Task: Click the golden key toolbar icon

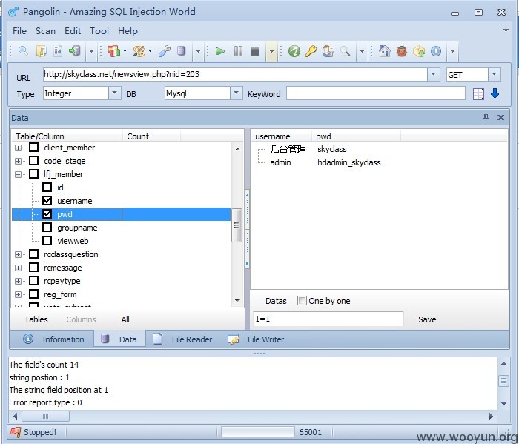Action: pos(311,51)
